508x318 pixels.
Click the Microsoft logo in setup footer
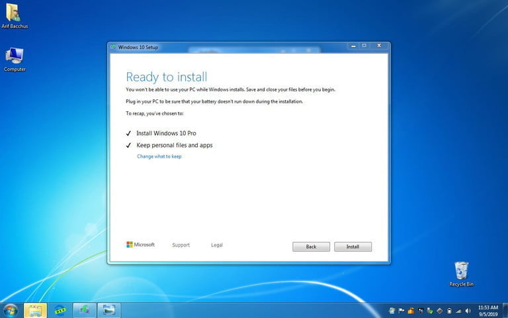tap(140, 244)
